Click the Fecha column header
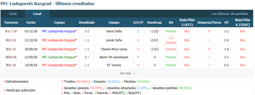This screenshot has width=255, height=95. (x=31, y=23)
